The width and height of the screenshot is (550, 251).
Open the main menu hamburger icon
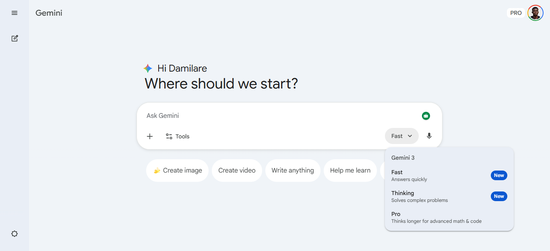(14, 13)
